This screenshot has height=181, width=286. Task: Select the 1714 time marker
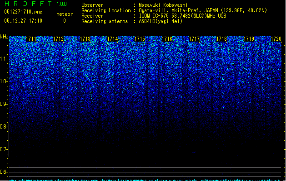[x=113, y=39]
